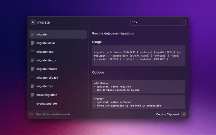Image resolution: width=216 pixels, height=135 pixels.
Task: Click the icon beside migrate:refresh
Action: (x=33, y=69)
